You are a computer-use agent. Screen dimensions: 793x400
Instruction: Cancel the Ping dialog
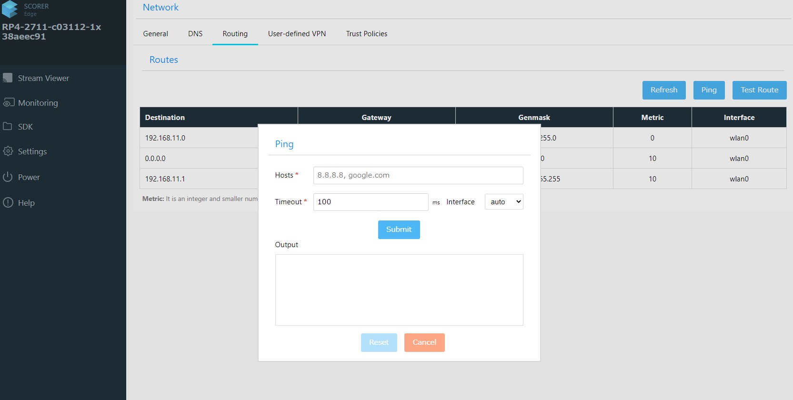(424, 342)
